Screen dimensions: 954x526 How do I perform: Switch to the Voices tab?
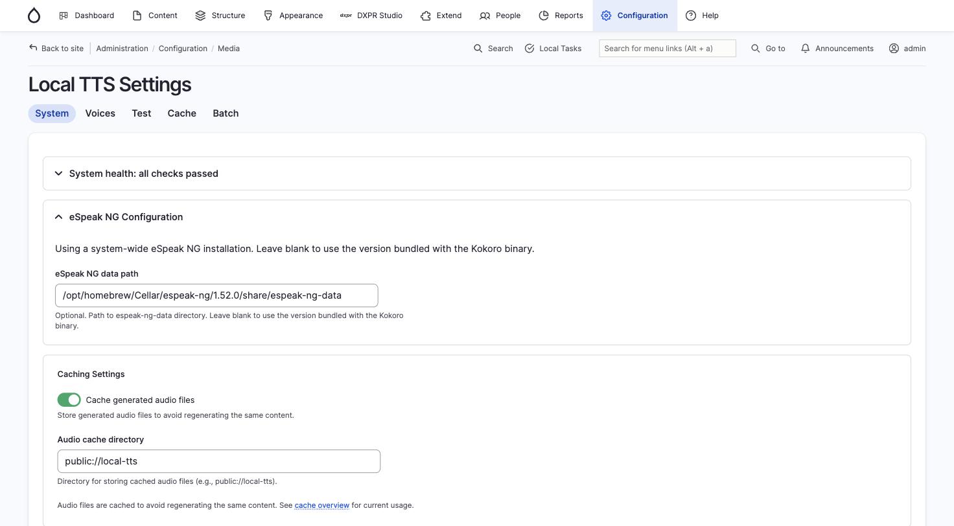pos(100,113)
